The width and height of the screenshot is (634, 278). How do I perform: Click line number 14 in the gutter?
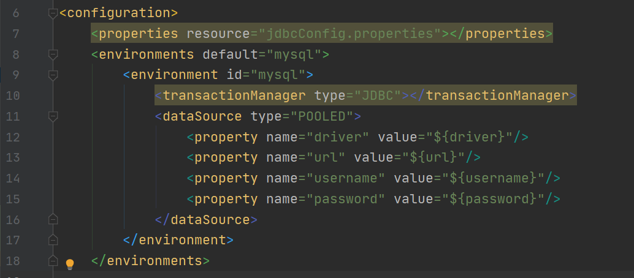coord(12,179)
